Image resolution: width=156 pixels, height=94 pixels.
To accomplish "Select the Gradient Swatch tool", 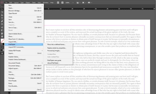I will click(x=2, y=30).
